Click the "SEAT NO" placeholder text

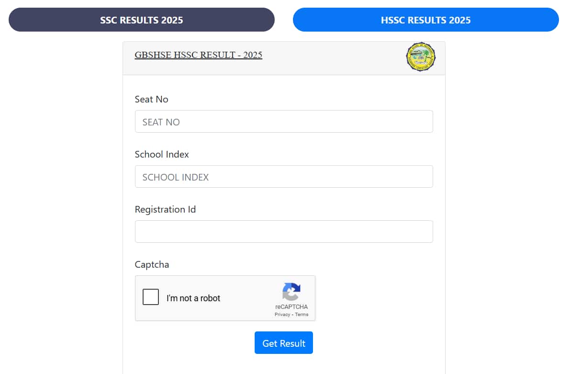click(x=161, y=122)
